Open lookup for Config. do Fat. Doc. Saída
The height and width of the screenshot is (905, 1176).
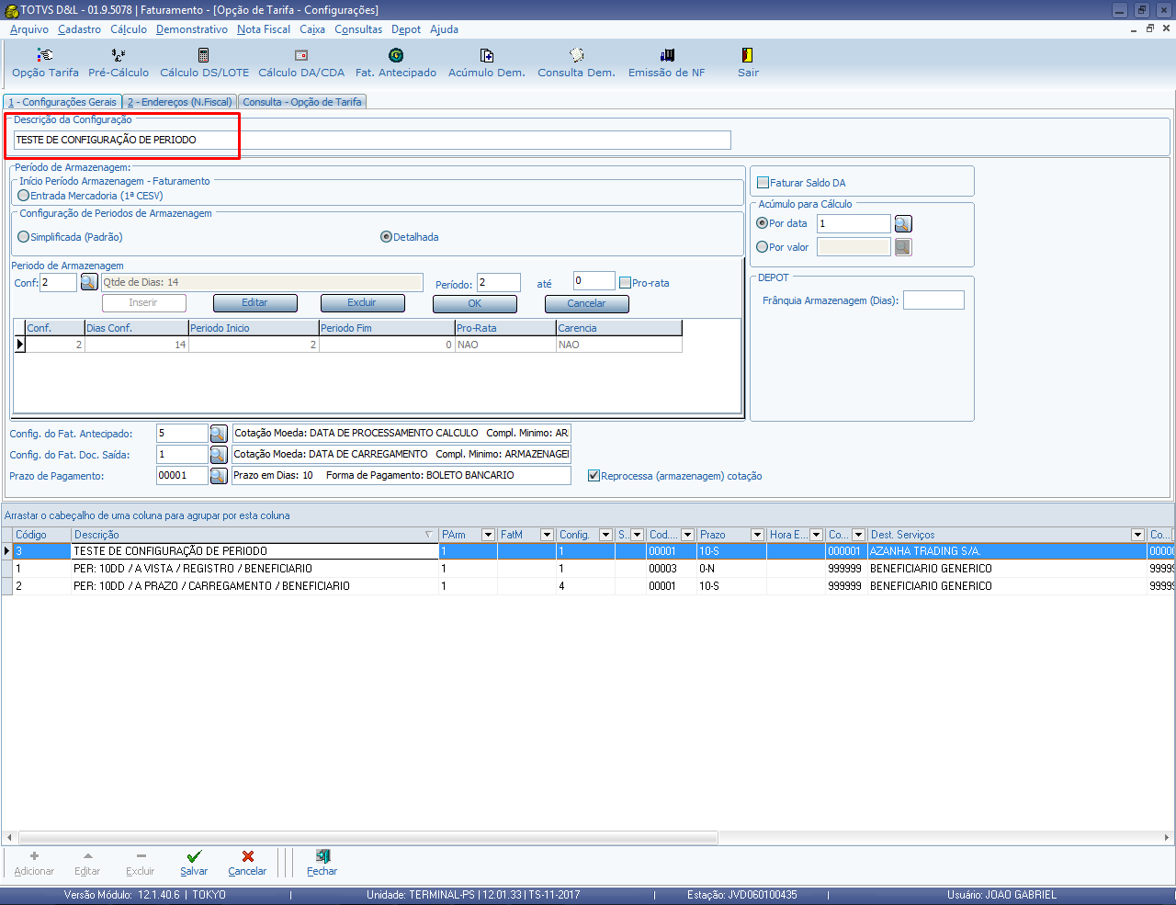[219, 455]
